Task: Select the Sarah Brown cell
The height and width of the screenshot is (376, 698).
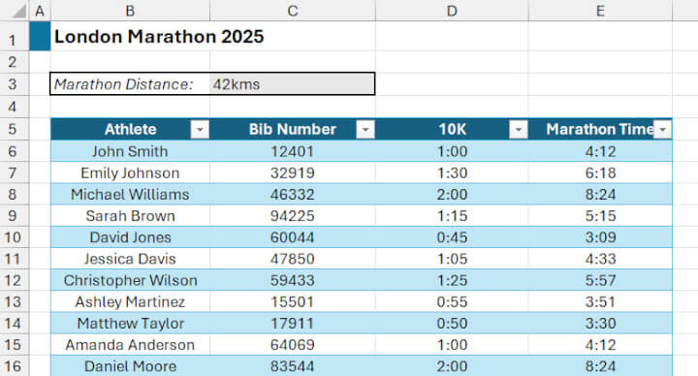Action: point(130,216)
